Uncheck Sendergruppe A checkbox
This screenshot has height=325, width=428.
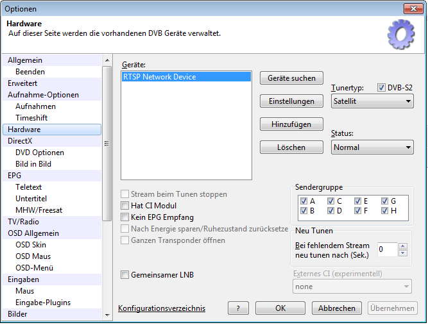click(x=304, y=201)
